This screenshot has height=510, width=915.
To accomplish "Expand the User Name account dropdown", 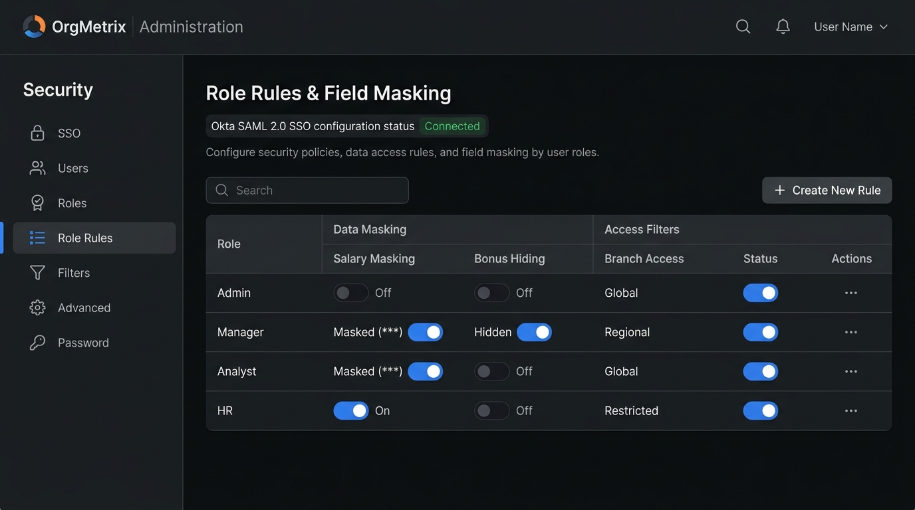I will (x=851, y=27).
